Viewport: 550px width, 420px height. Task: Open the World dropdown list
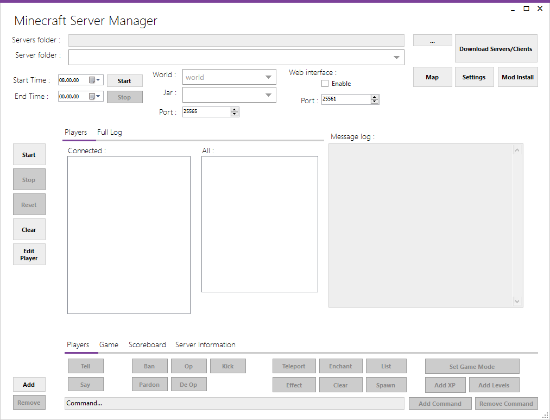pyautogui.click(x=268, y=77)
